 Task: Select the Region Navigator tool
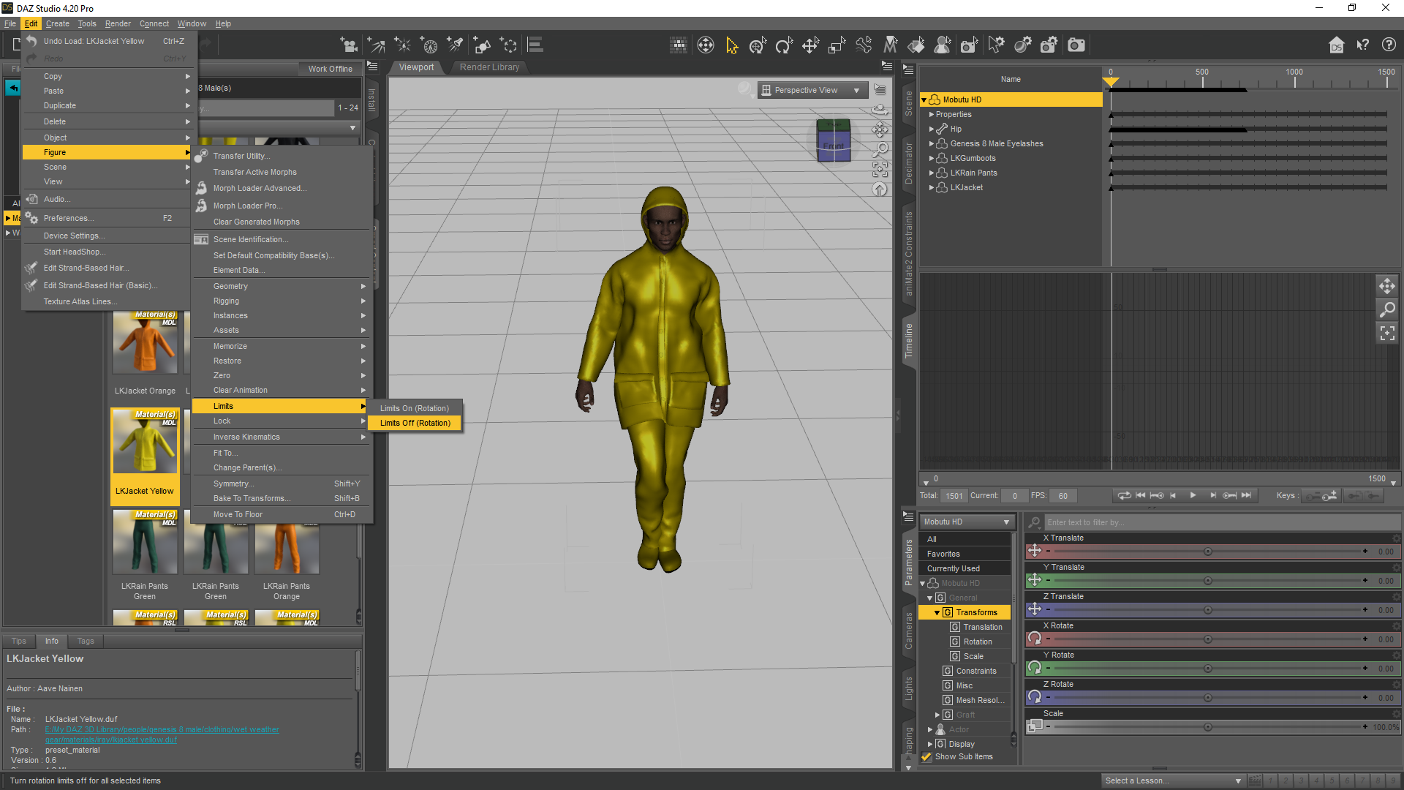943,45
